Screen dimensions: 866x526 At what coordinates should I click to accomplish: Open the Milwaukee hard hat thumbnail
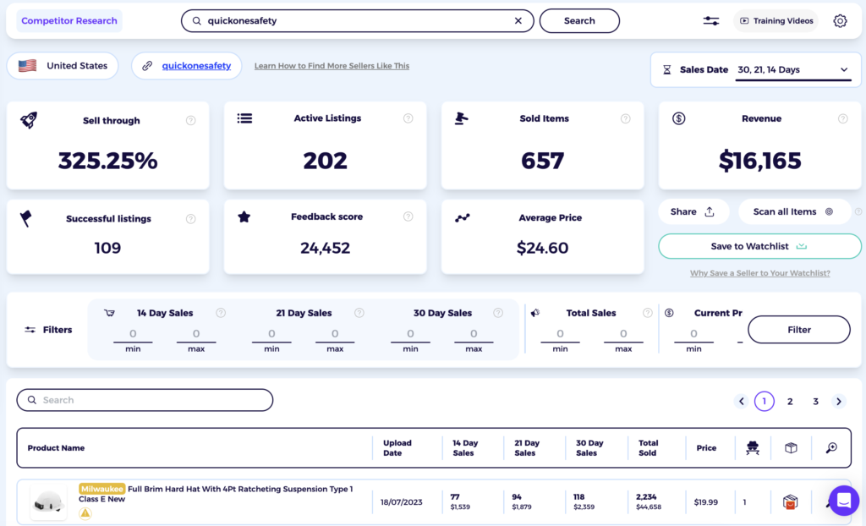48,503
